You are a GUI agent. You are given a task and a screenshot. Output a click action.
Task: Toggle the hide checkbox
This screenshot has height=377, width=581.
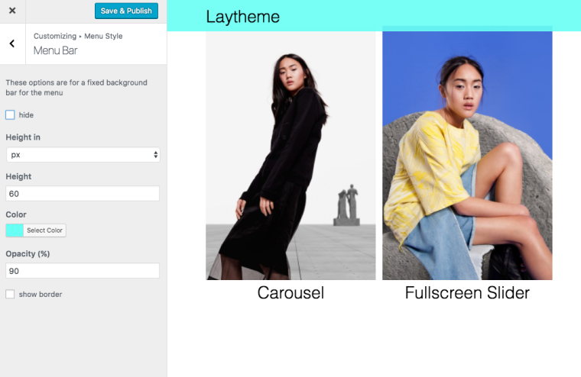(10, 115)
